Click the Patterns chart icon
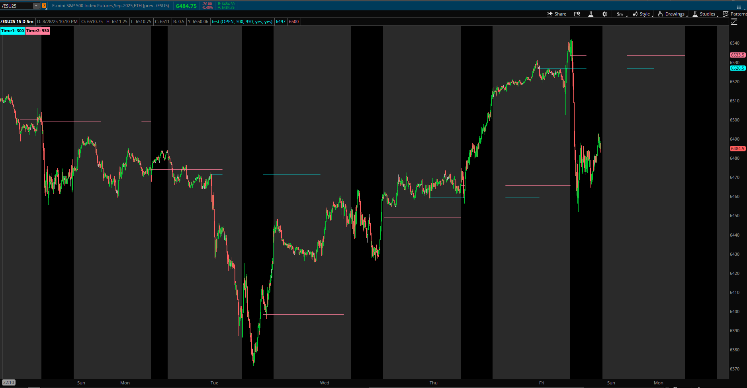 pyautogui.click(x=725, y=14)
